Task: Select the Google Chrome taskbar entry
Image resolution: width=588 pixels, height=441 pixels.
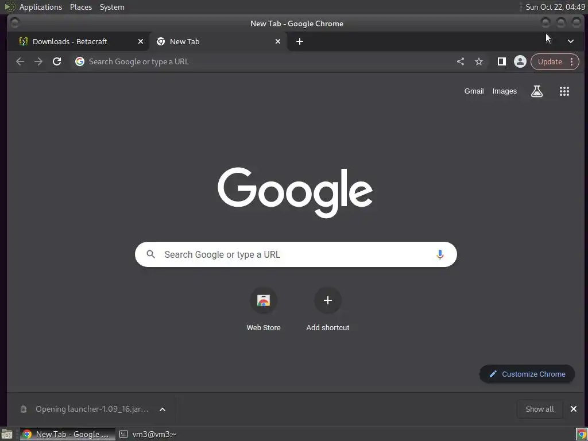Action: 68,434
